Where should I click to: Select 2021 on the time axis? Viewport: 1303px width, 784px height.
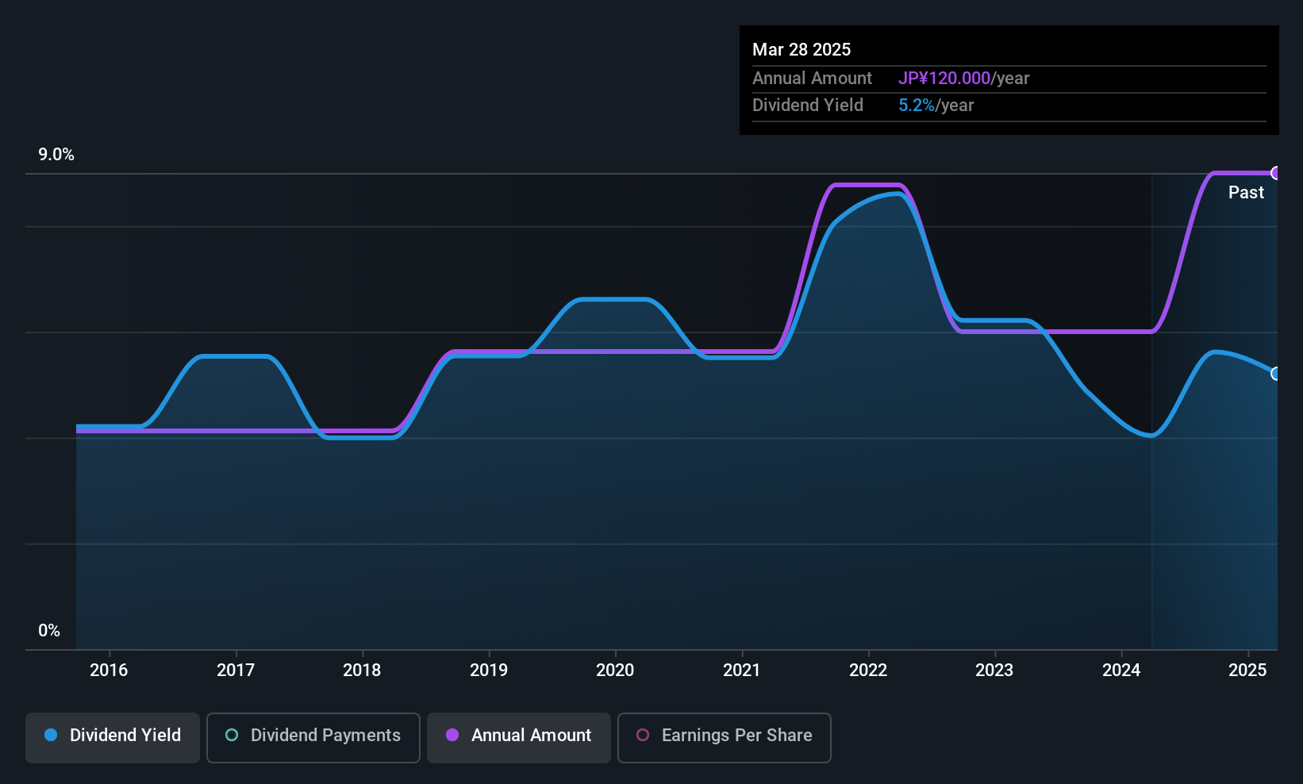(x=742, y=671)
